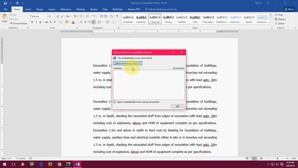The image size is (298, 168).
Task: Apply yellow text highlight color
Action: (67, 22)
